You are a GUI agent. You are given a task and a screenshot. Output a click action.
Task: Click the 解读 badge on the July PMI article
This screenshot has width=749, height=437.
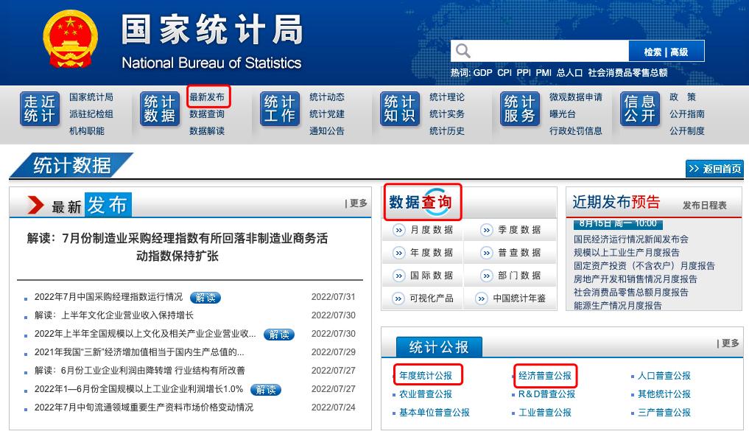point(204,296)
